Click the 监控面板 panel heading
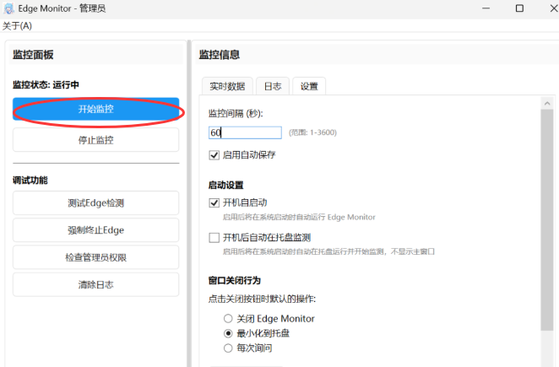559x367 pixels. [33, 55]
